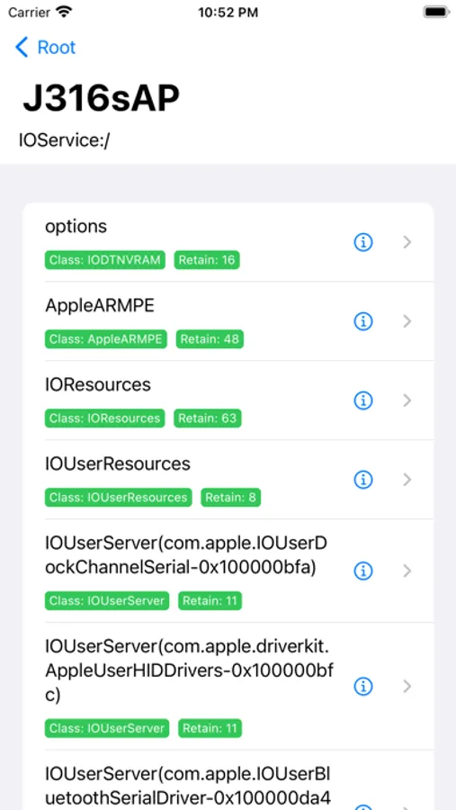Expand the options row chevron
The height and width of the screenshot is (810, 456).
pyautogui.click(x=407, y=242)
